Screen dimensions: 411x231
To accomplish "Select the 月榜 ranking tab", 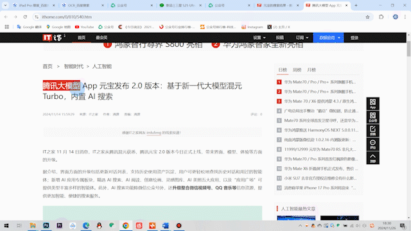I will pyautogui.click(x=311, y=70).
